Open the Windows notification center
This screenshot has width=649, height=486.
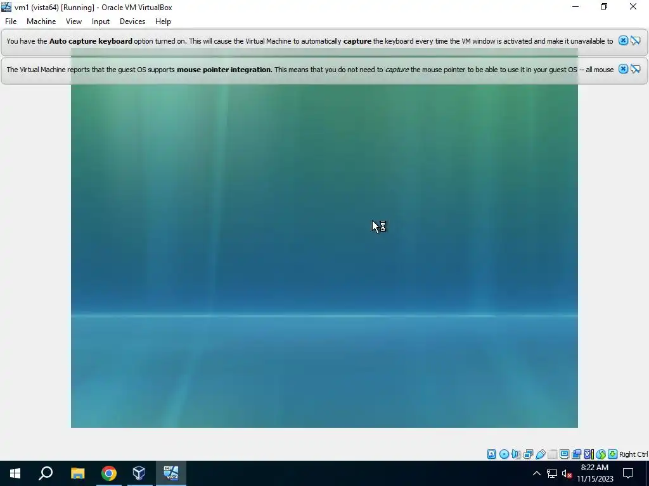tap(628, 473)
